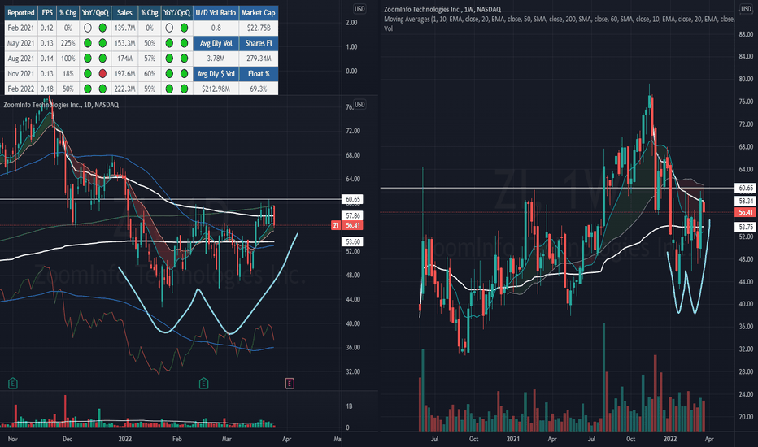The height and width of the screenshot is (447, 758).
Task: Click the Moving Averages indicator legend
Action: click(559, 19)
